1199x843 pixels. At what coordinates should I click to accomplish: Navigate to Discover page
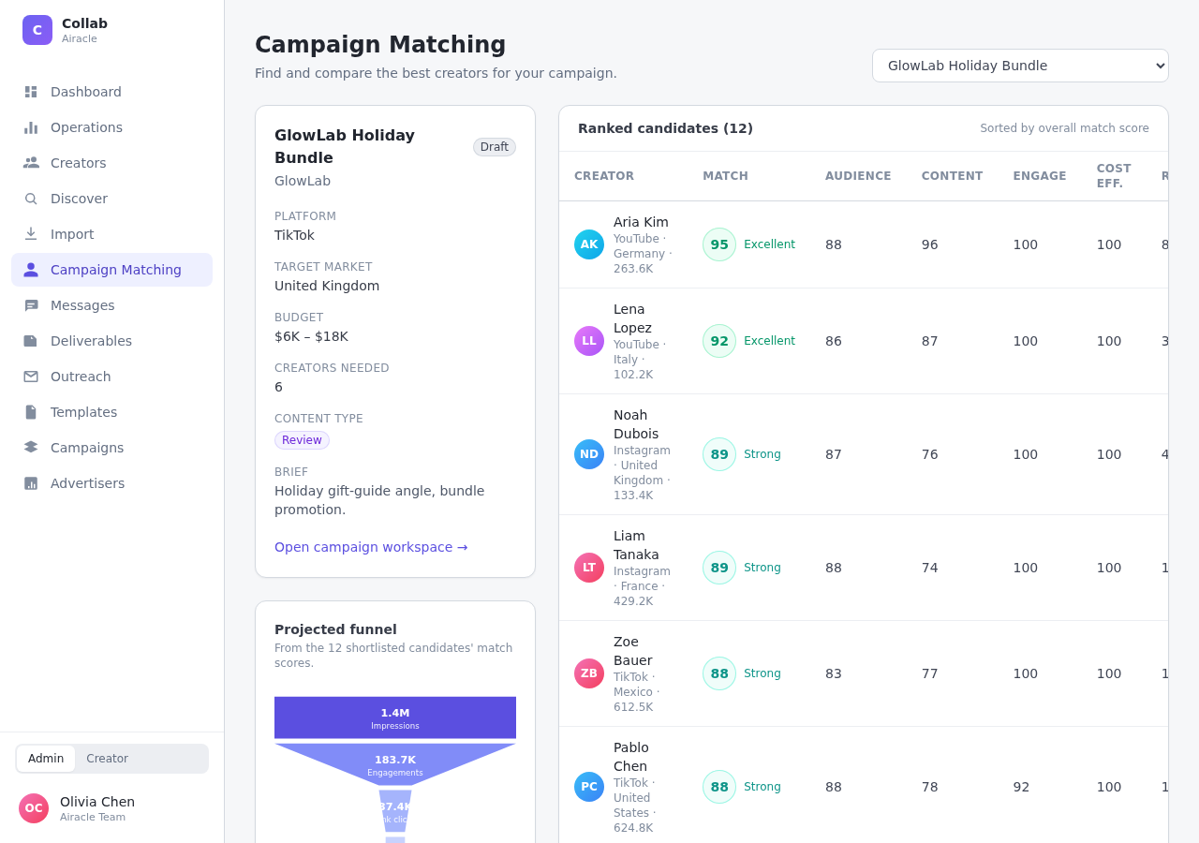tap(111, 199)
